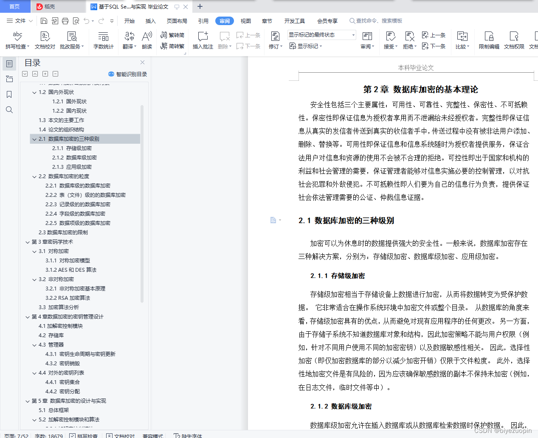Open 文档权限 document permissions
This screenshot has height=438, width=538.
pos(514,40)
